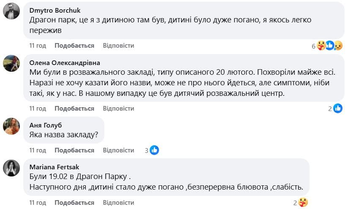Click the Аня Голуб author name
The image size is (348, 209).
pyautogui.click(x=46, y=125)
